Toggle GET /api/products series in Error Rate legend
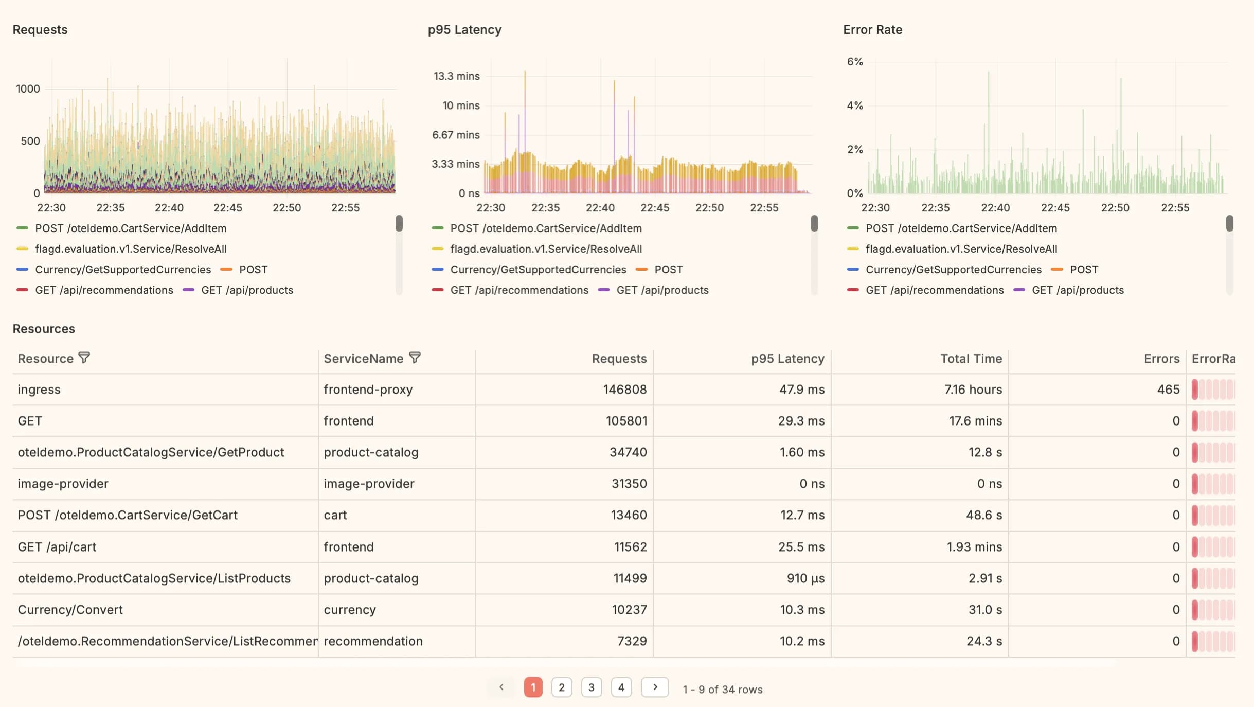The image size is (1254, 707). [1077, 290]
